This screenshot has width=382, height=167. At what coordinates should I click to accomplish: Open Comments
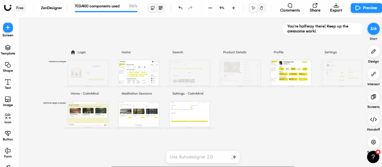click(x=290, y=8)
